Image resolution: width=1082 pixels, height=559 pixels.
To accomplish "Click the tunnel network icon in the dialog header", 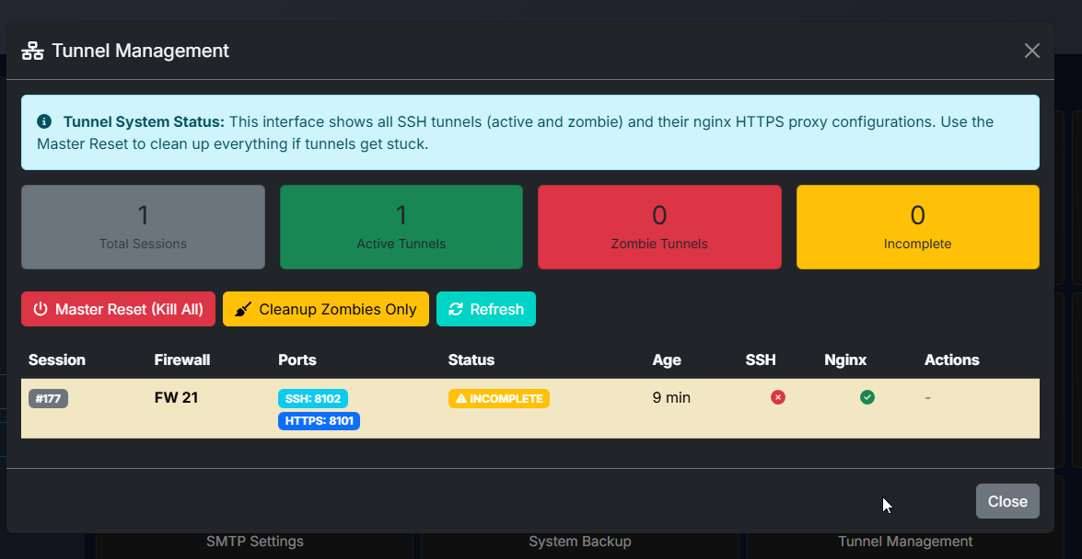I will (x=31, y=51).
